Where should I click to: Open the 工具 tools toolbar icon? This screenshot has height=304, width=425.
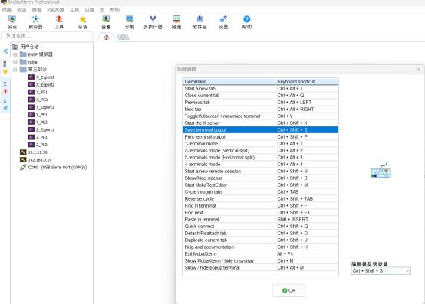click(59, 22)
